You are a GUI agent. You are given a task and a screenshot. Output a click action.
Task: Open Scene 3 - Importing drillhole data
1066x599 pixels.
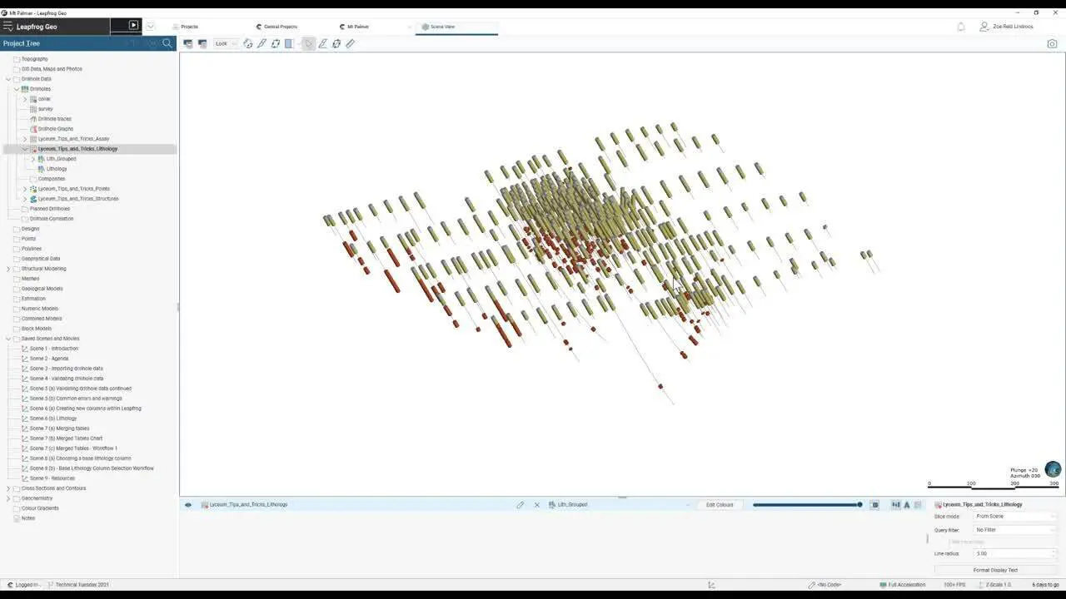tap(67, 369)
